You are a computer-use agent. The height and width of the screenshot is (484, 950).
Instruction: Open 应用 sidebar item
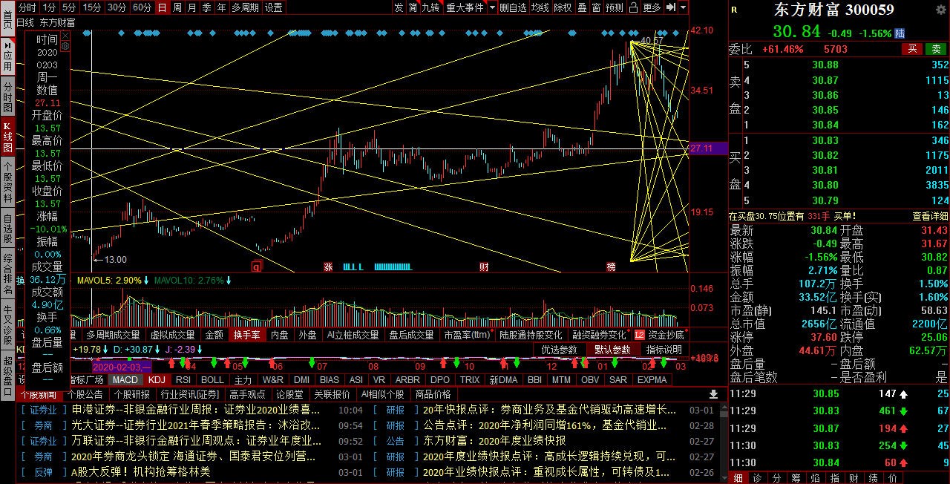coord(7,56)
